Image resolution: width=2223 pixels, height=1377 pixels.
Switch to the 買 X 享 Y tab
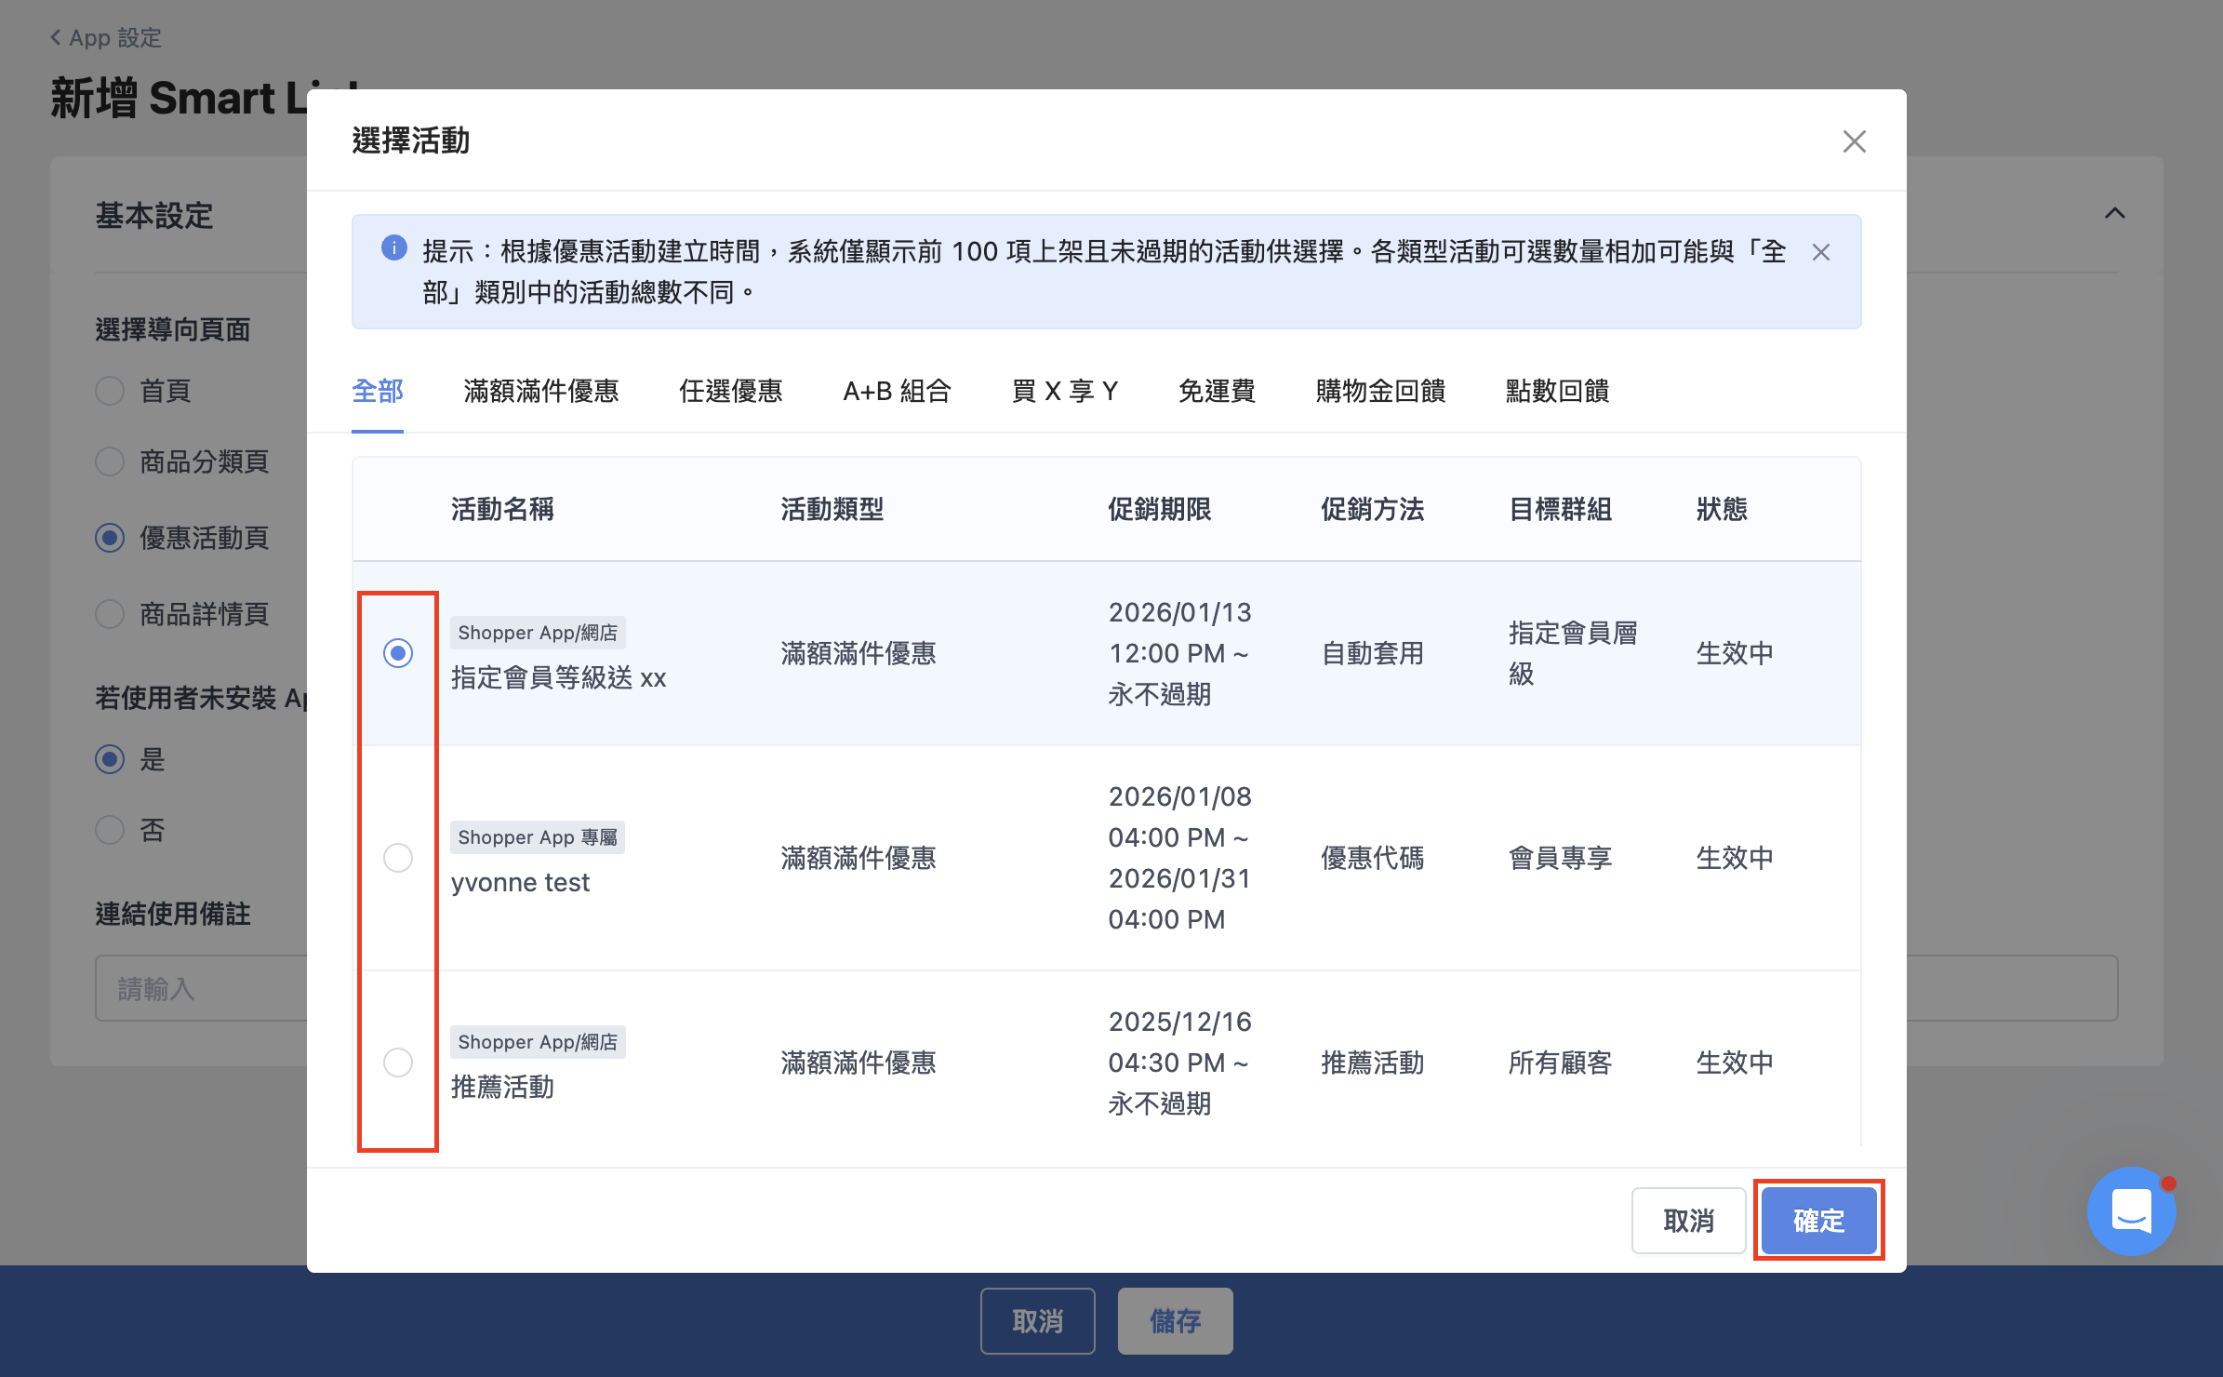[x=1065, y=391]
